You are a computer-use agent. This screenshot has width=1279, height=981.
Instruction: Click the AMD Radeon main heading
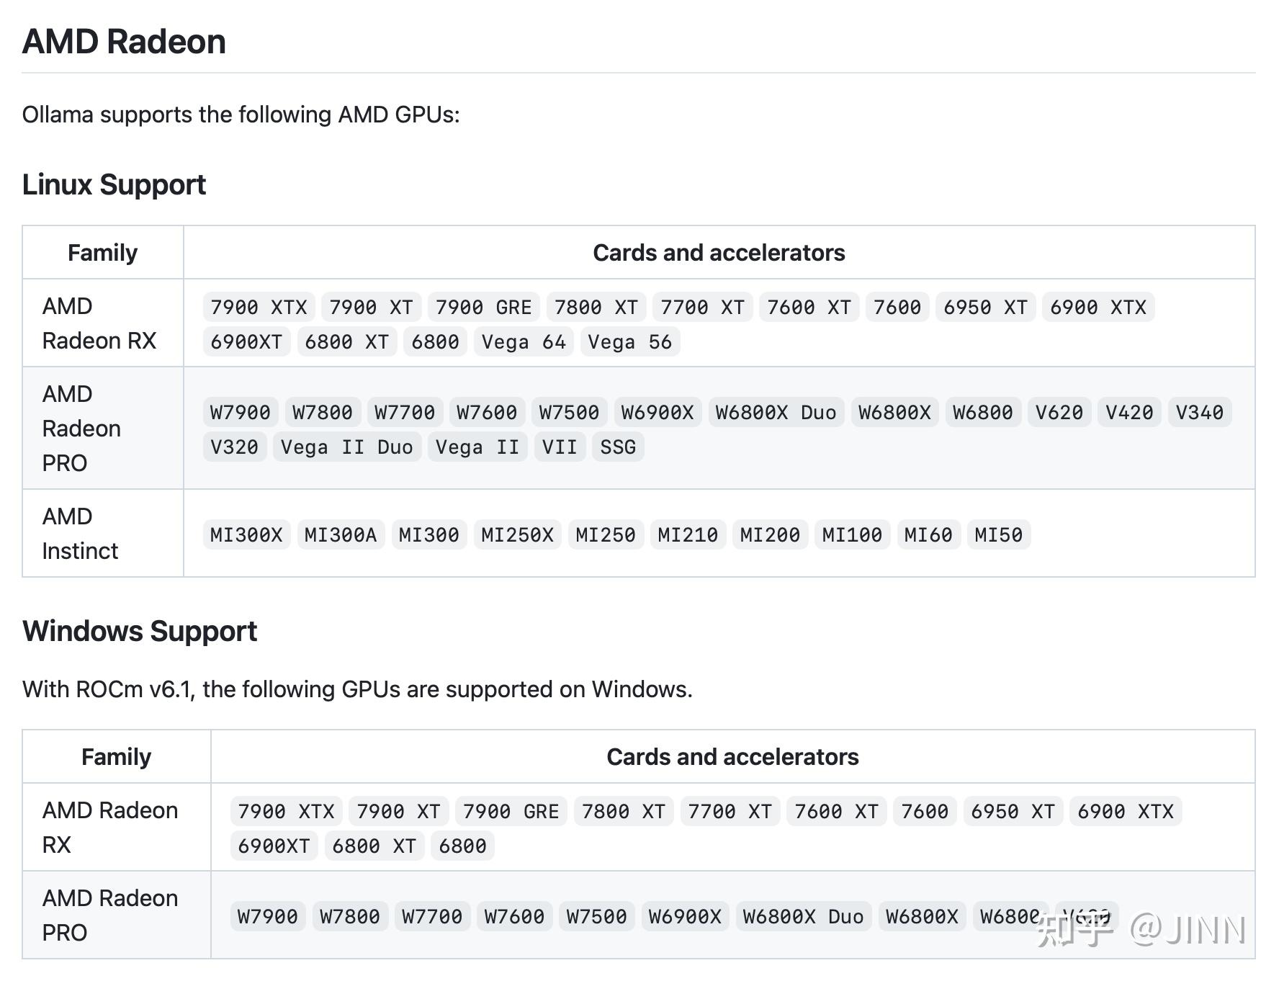point(124,42)
